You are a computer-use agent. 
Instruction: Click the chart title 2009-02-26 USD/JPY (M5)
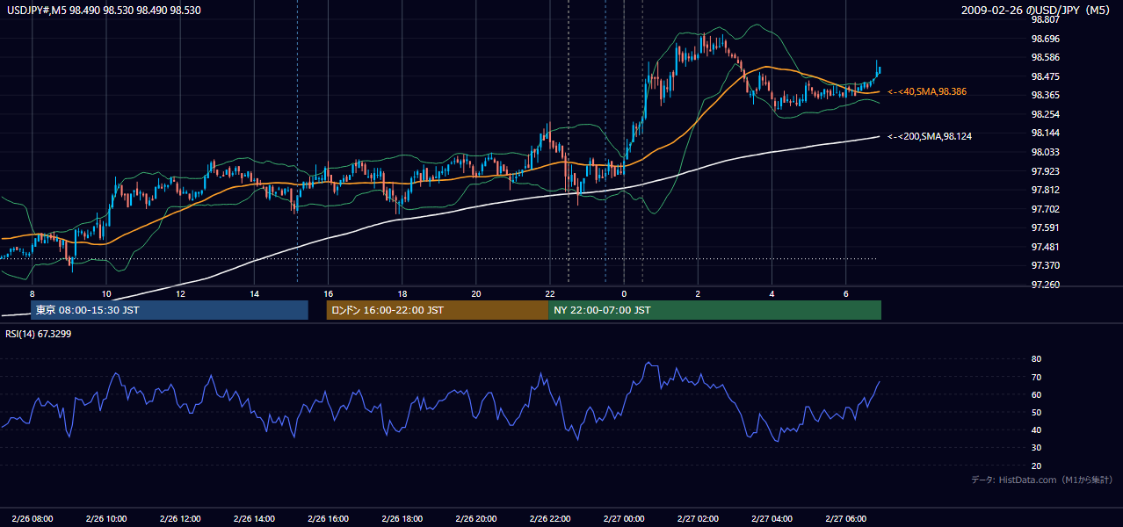tap(1037, 10)
